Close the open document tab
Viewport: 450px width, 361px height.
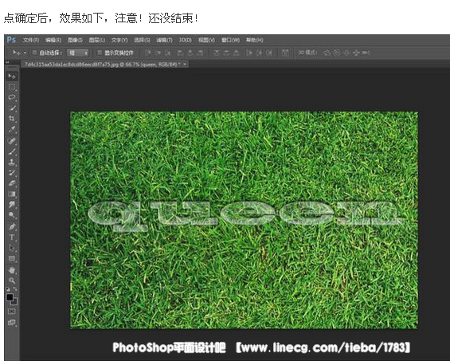pyautogui.click(x=185, y=64)
